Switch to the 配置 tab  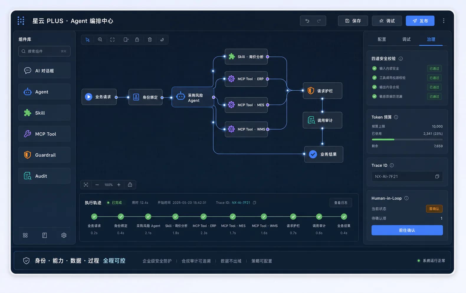coord(382,39)
